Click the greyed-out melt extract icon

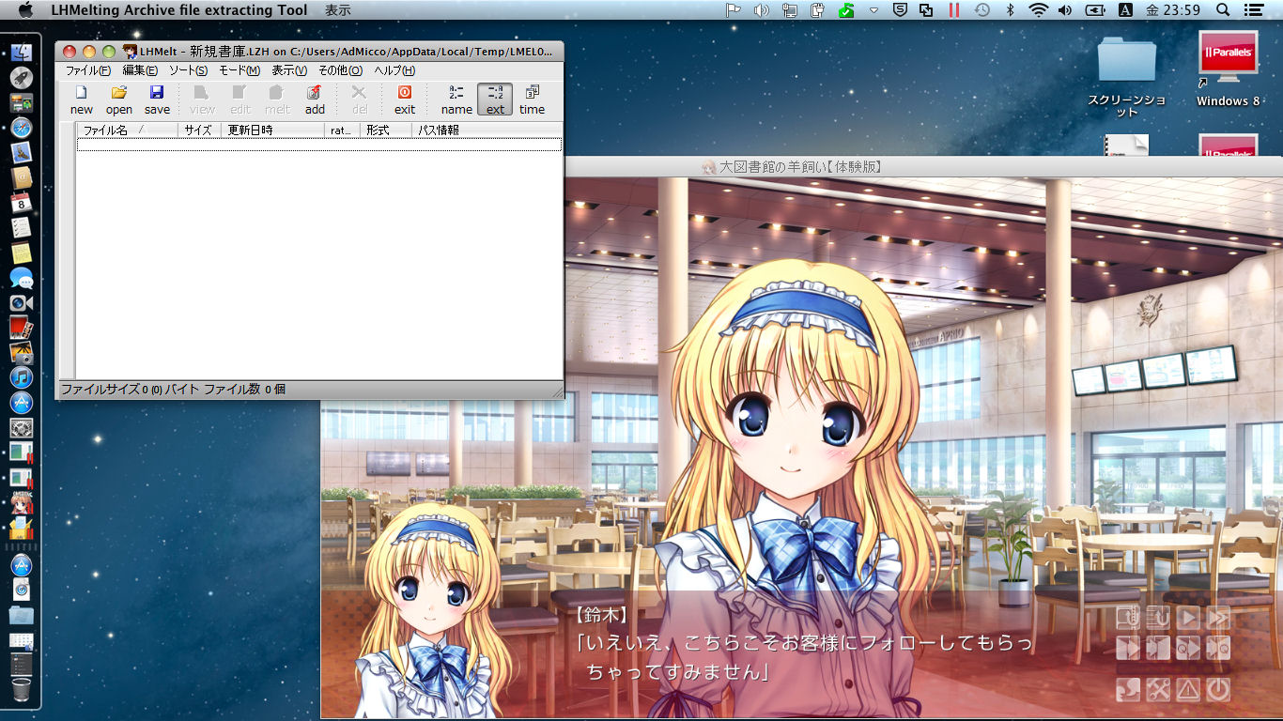pos(277,100)
